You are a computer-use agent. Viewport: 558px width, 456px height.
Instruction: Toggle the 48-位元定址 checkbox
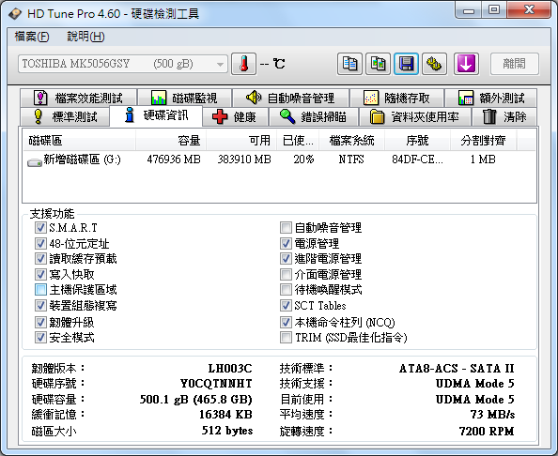[x=40, y=243]
